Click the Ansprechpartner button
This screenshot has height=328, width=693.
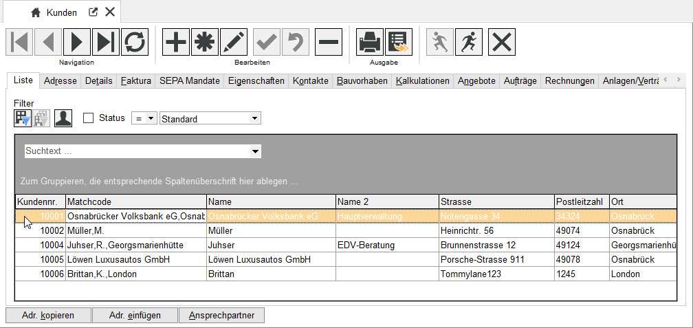click(221, 316)
